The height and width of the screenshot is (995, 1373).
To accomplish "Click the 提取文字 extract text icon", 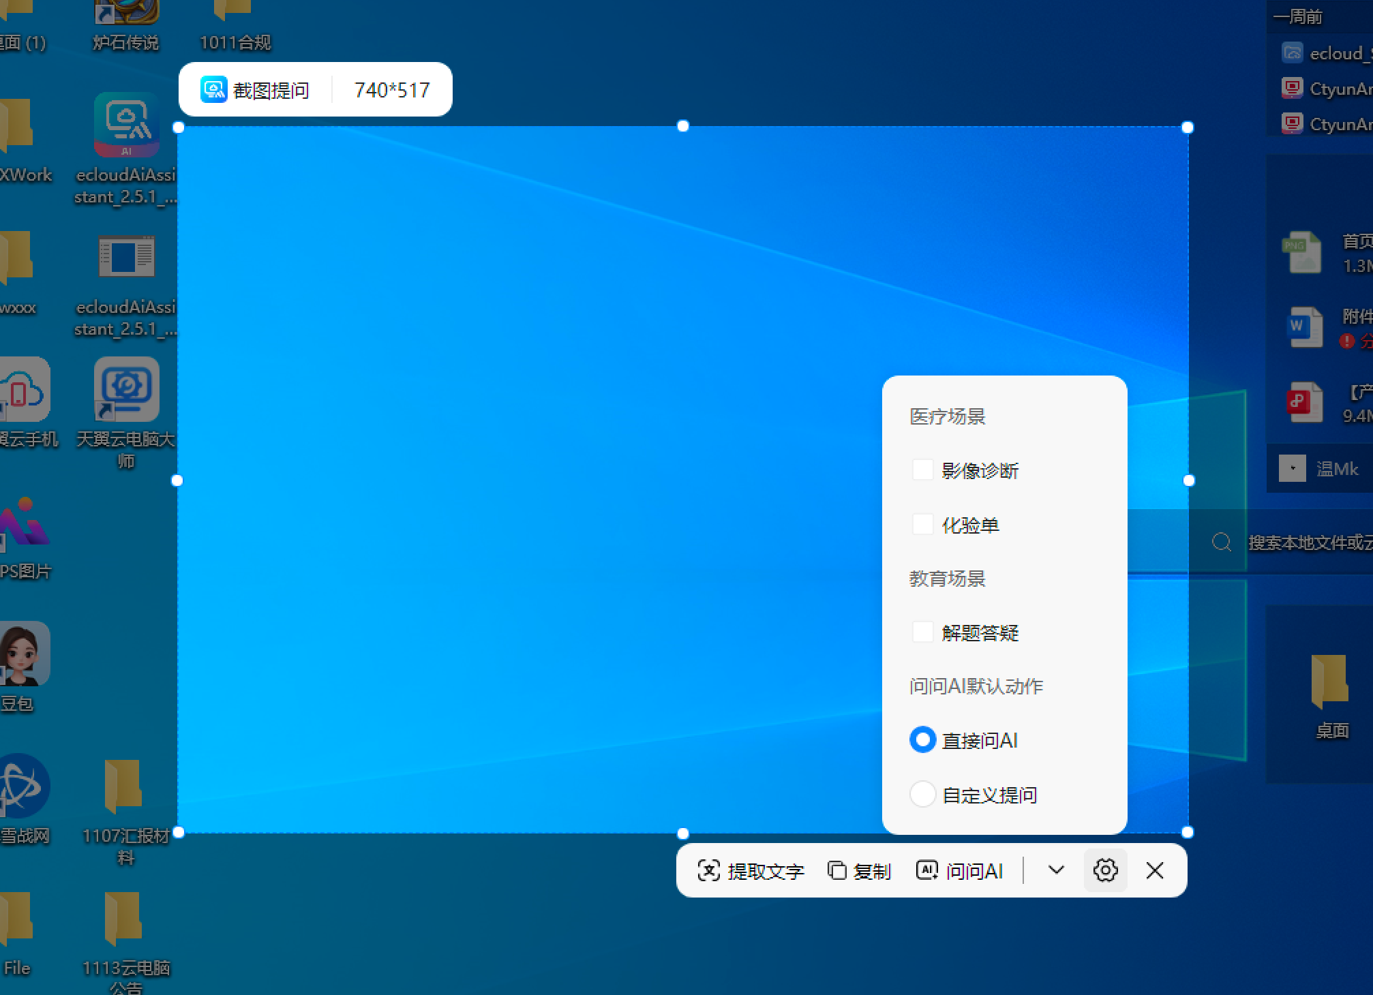I will click(x=708, y=870).
